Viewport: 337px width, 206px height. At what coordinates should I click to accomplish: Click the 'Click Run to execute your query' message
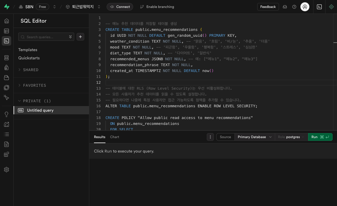[124, 151]
